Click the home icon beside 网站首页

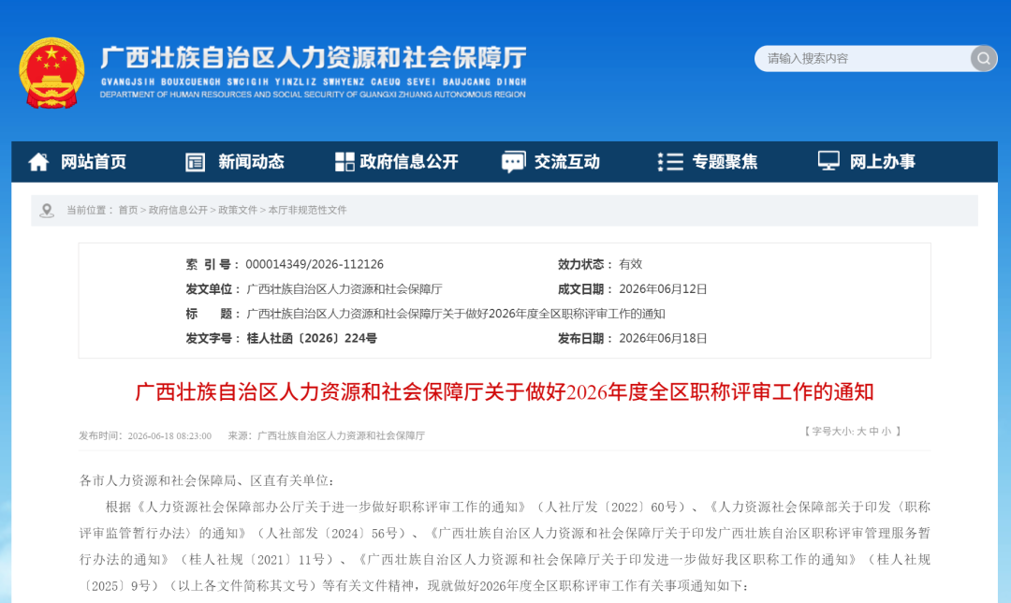(x=38, y=162)
